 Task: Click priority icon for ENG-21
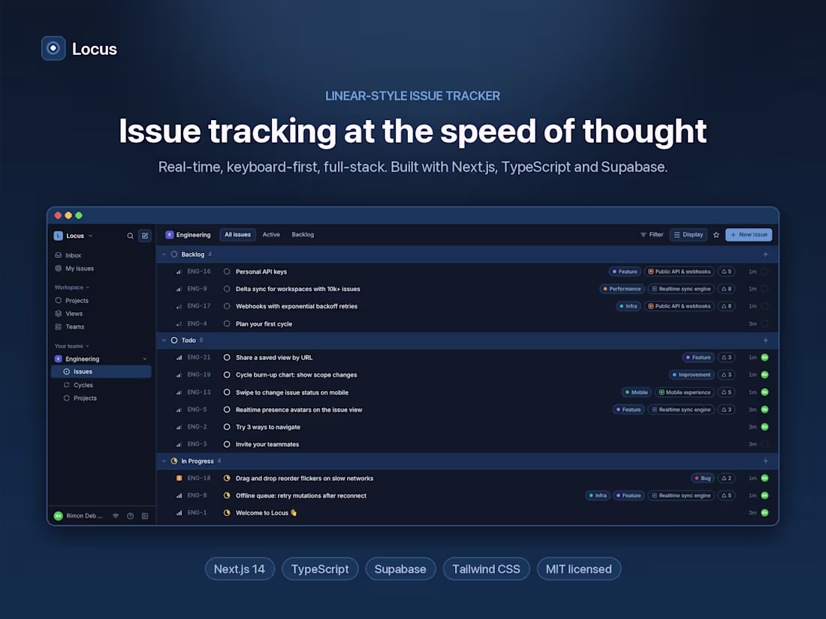point(179,357)
